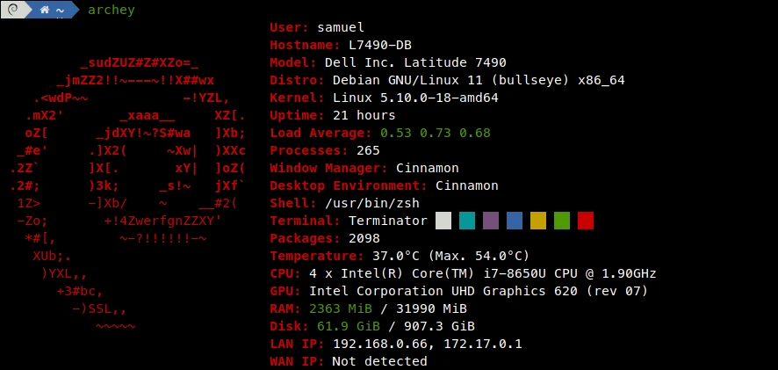Screen dimensions: 778x370
Task: Click the RAM usage value 2363 MiB
Action: pyautogui.click(x=341, y=308)
